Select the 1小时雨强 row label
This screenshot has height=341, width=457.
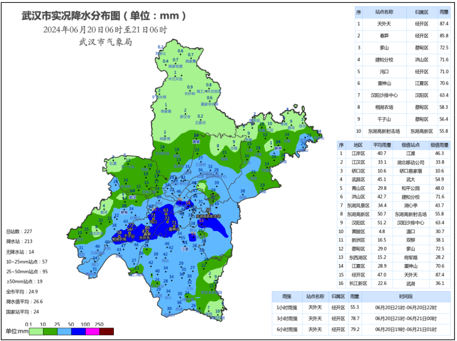287,308
